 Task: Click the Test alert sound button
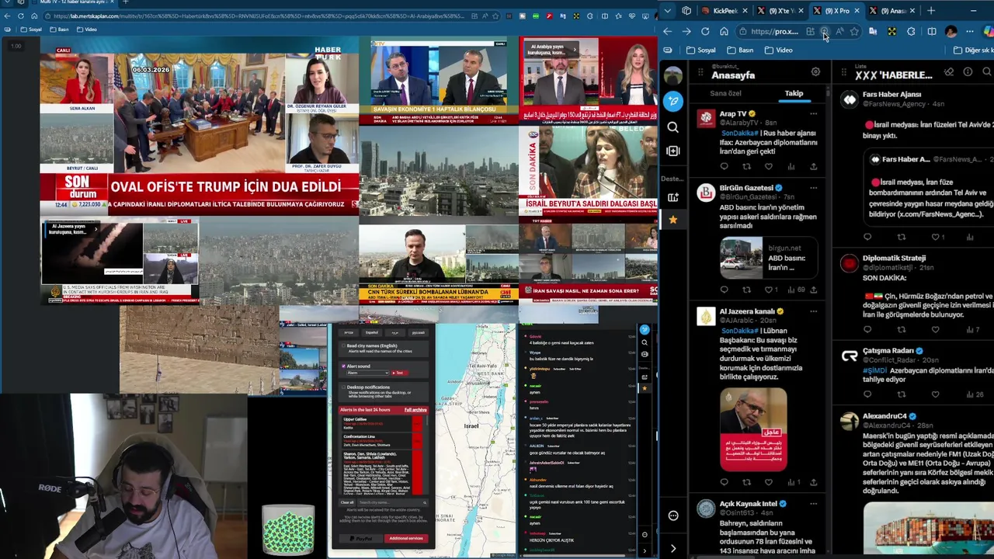coord(398,373)
